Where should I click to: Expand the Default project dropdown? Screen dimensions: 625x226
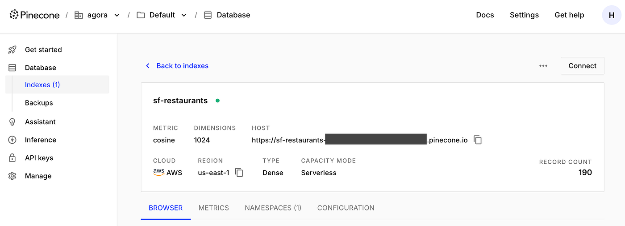184,15
